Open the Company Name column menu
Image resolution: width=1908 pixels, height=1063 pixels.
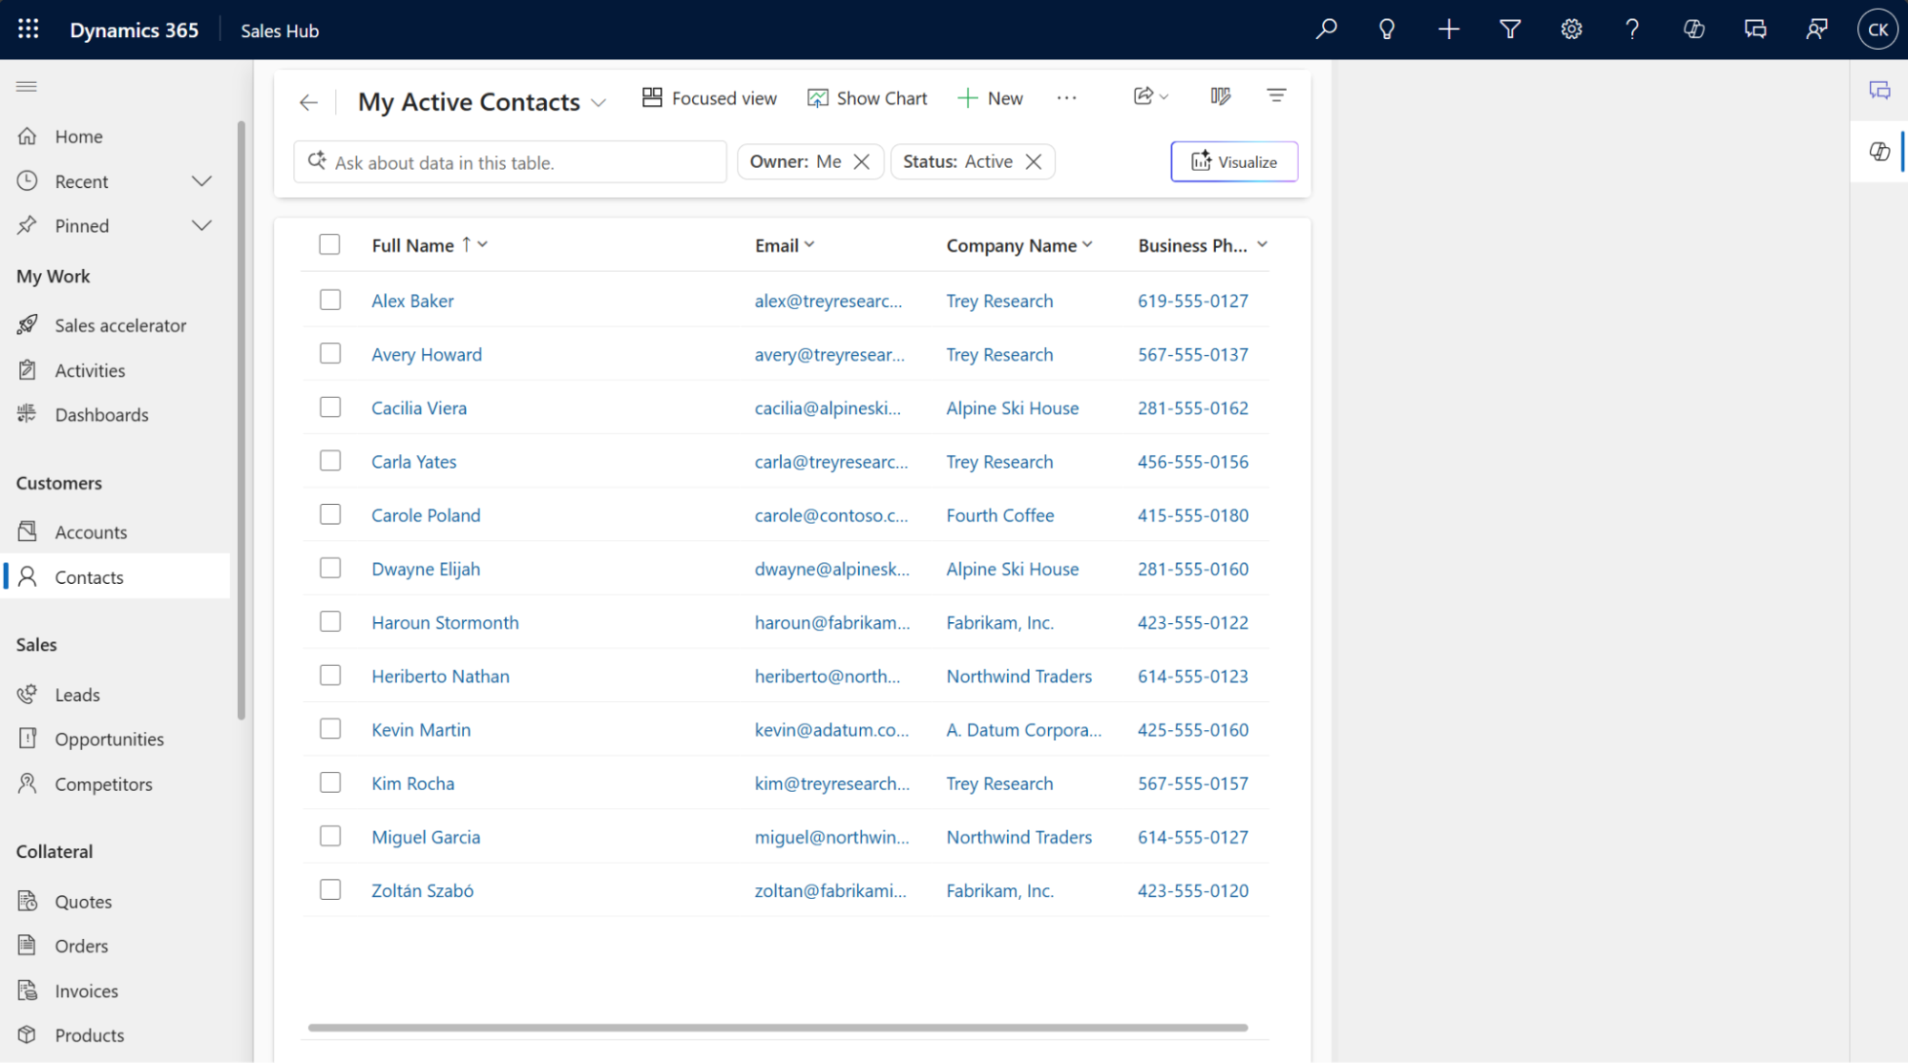[1087, 245]
